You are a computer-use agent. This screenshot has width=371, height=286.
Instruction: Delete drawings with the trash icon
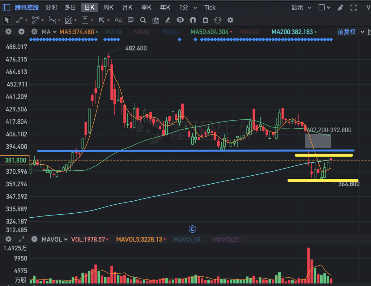coord(205,20)
